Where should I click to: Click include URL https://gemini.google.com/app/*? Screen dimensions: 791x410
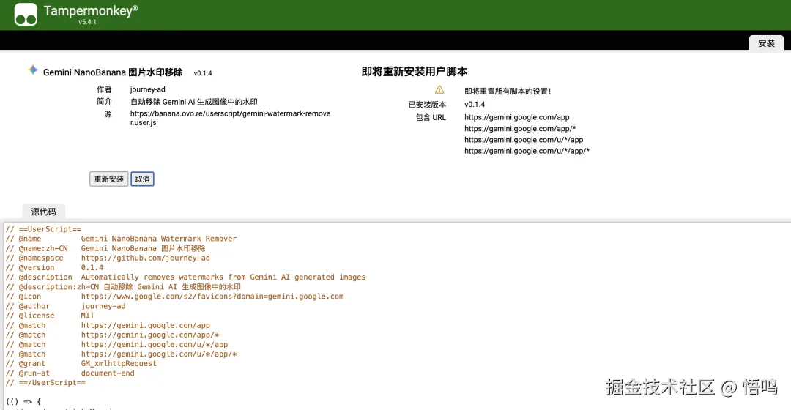pos(520,129)
